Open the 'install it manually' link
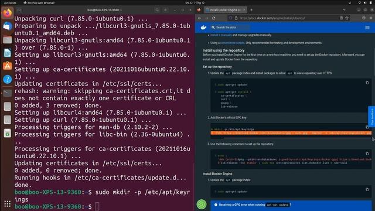This screenshot has width=375, height=211. point(221,35)
